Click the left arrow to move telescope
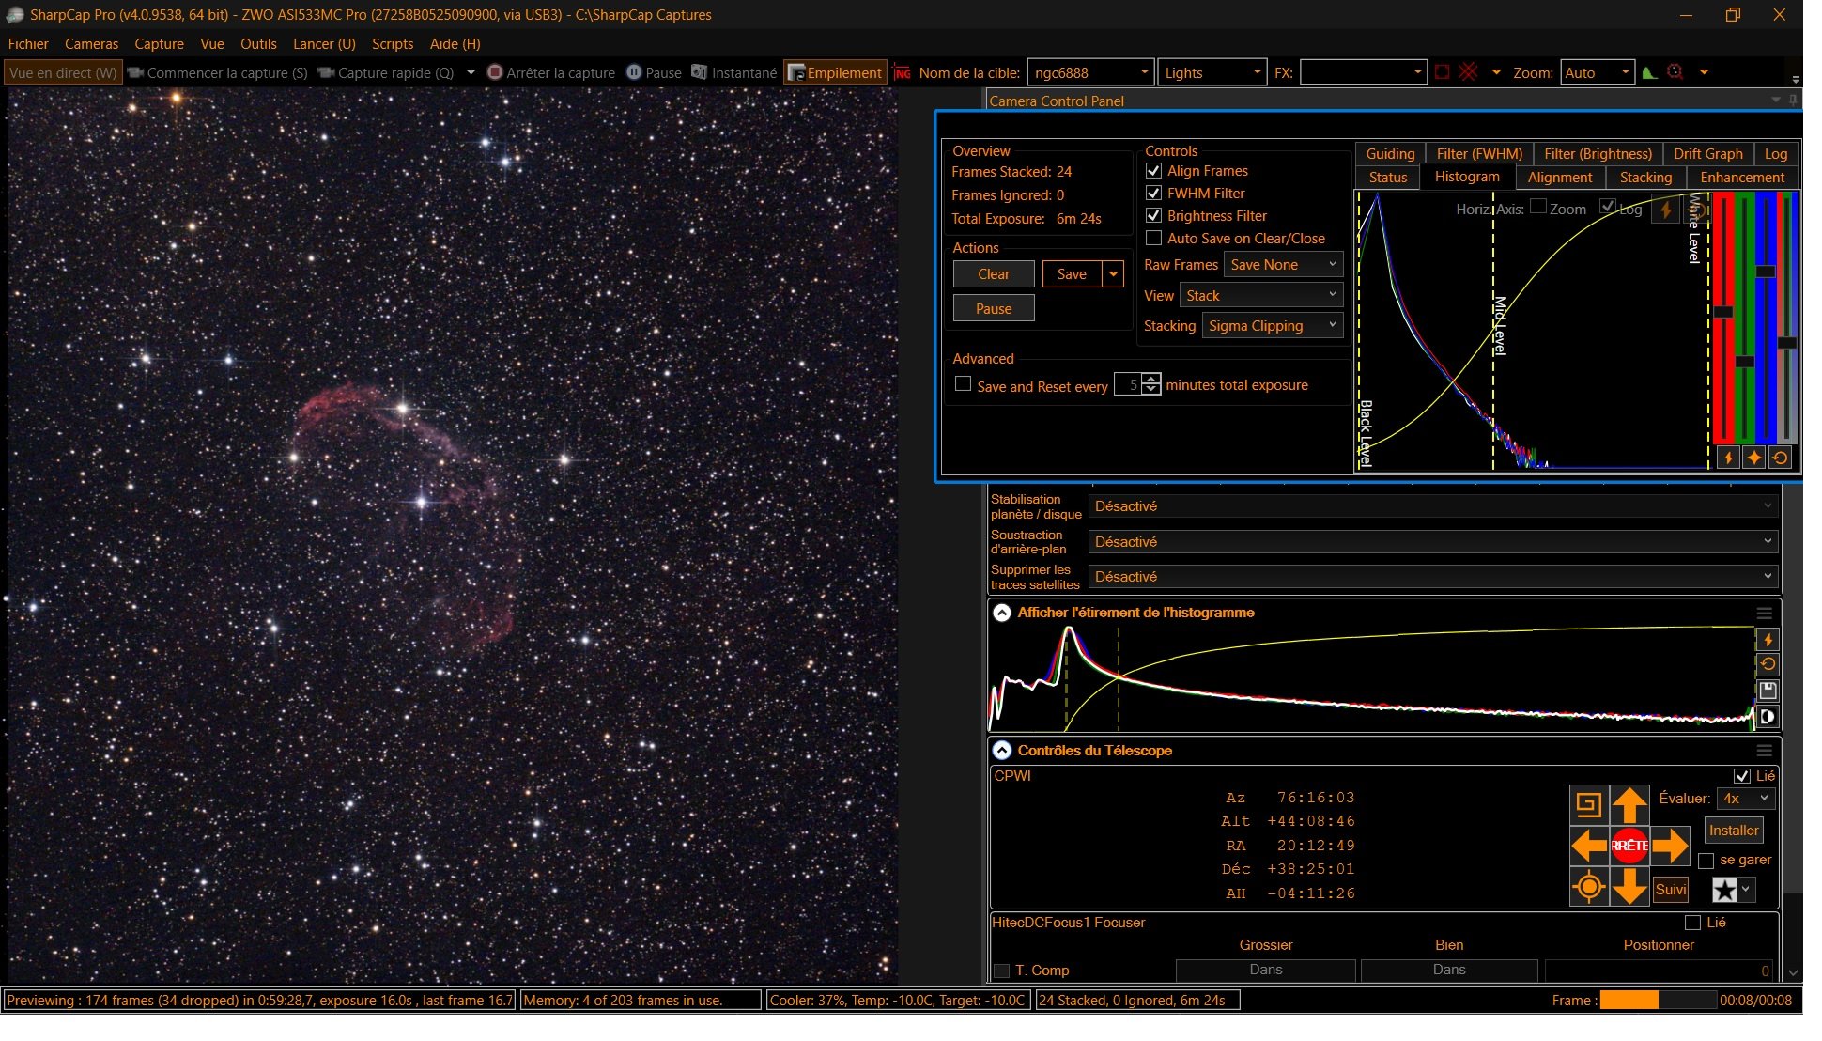This screenshot has height=1041, width=1822. [1588, 846]
